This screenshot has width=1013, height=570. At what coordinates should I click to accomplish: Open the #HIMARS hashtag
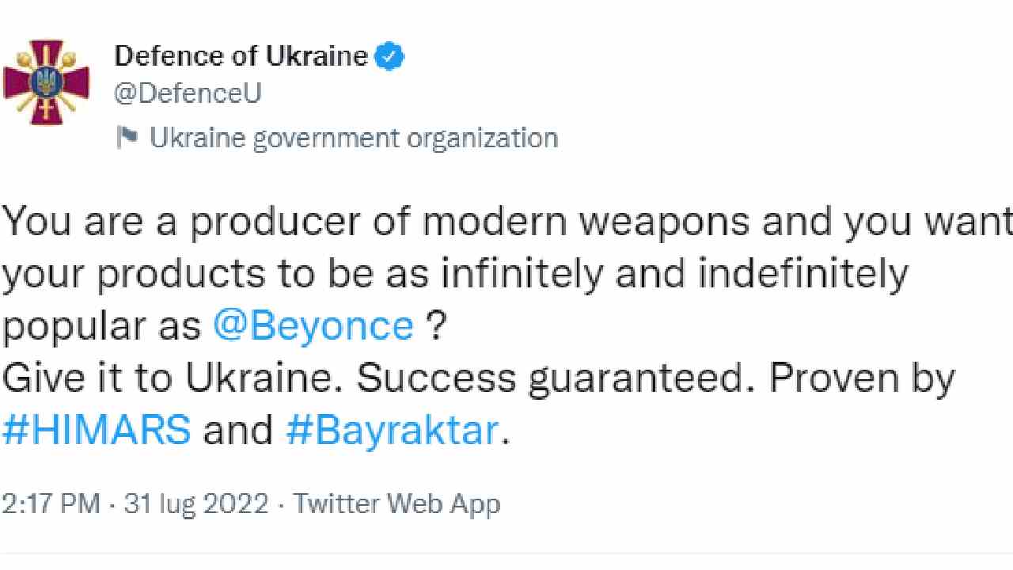[97, 431]
